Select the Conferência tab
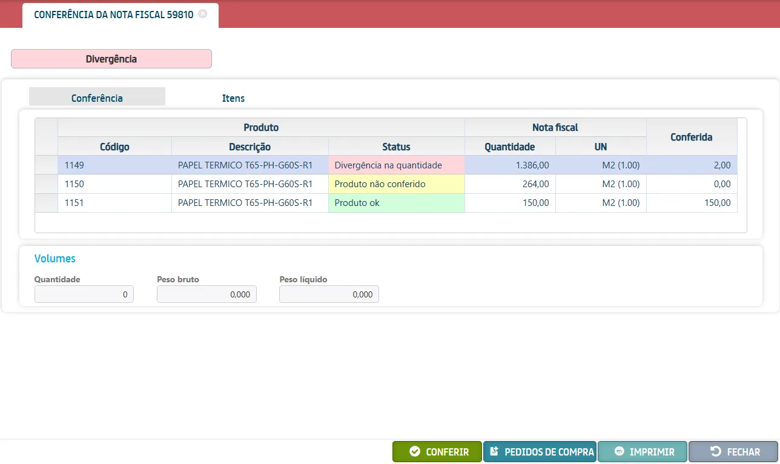 97,97
